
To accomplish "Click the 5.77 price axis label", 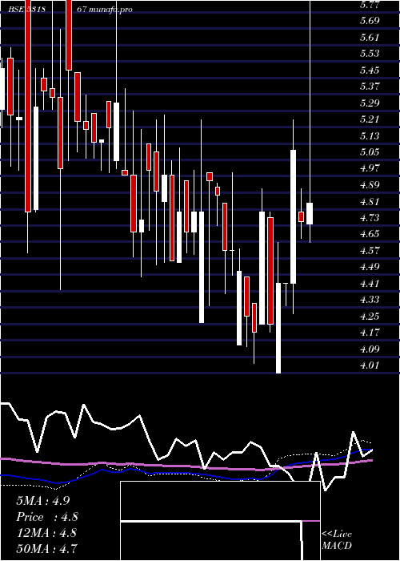I will [370, 5].
